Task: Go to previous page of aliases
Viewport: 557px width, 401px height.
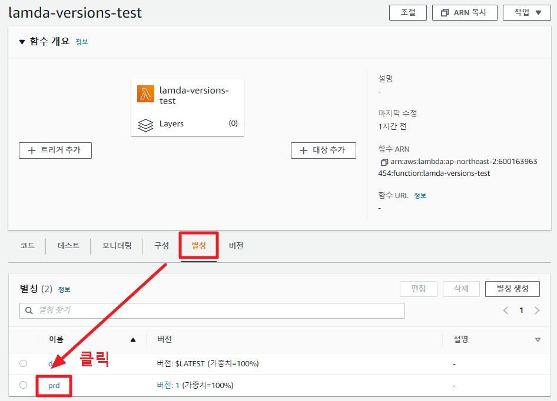Action: pyautogui.click(x=506, y=310)
